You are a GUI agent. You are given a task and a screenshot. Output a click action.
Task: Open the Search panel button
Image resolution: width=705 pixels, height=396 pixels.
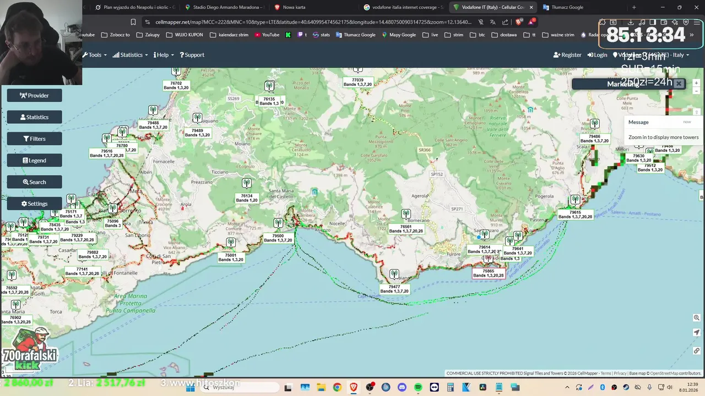click(x=34, y=182)
